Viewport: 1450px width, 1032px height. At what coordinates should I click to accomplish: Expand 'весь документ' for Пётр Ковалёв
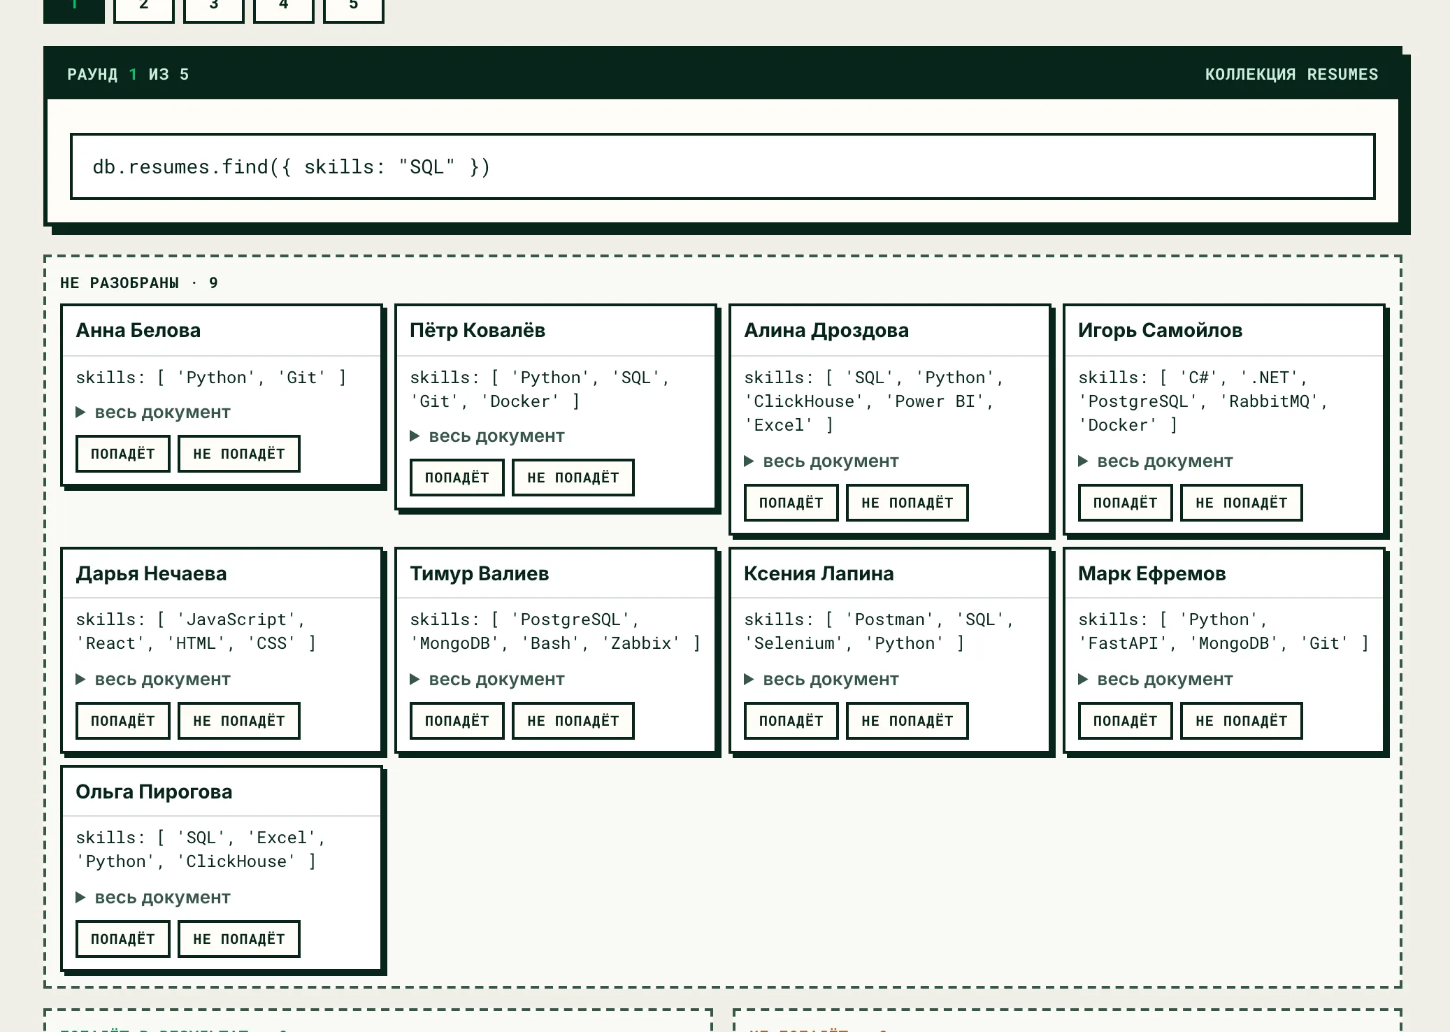487,436
